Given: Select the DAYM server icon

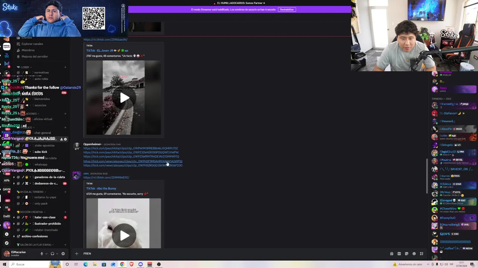Looking at the screenshot, I should coord(6,190).
